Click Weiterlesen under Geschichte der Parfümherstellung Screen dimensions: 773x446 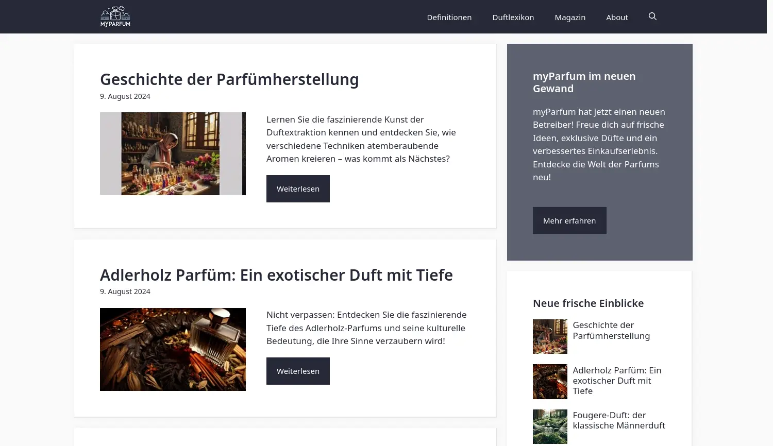point(298,188)
